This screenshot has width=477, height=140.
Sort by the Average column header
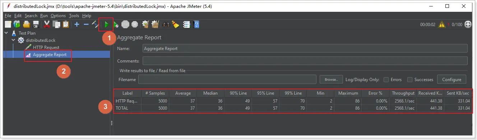click(183, 93)
